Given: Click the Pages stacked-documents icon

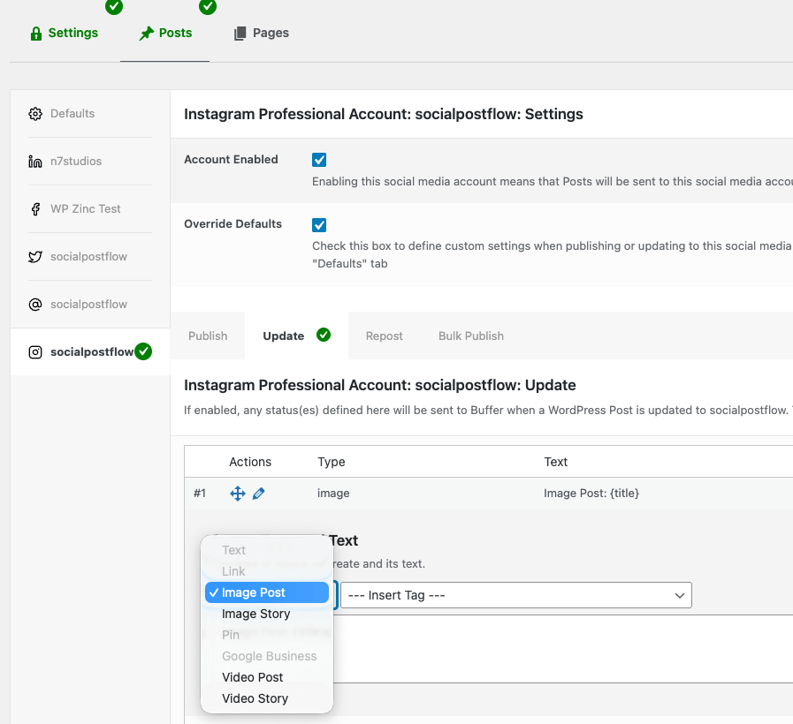Looking at the screenshot, I should click(x=240, y=34).
